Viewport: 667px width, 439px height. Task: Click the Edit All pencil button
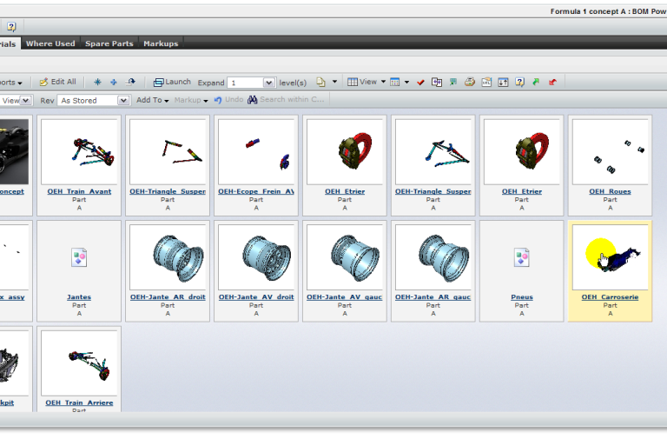[x=57, y=82]
